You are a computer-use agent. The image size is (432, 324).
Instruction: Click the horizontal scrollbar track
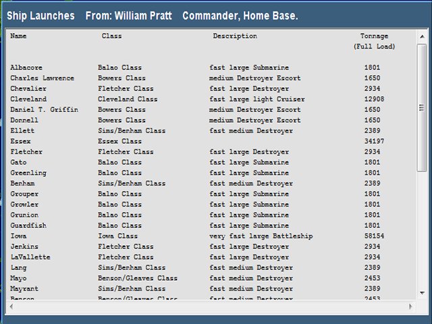tap(211, 307)
